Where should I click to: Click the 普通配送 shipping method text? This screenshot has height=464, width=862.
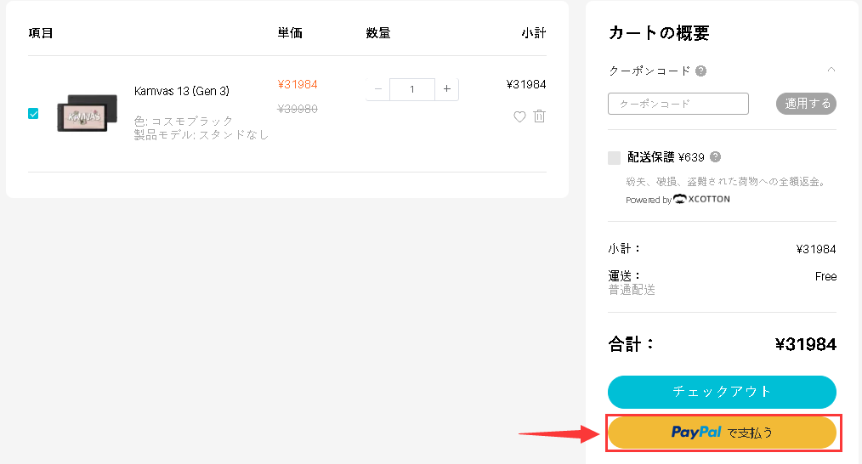pos(632,290)
